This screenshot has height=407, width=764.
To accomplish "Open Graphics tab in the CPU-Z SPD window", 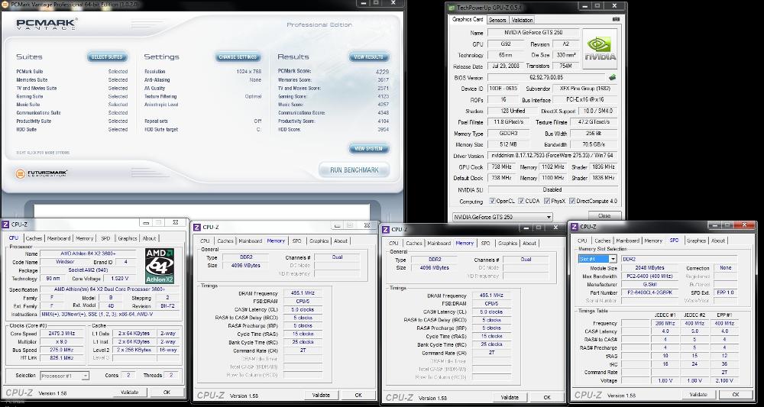I will pos(696,241).
